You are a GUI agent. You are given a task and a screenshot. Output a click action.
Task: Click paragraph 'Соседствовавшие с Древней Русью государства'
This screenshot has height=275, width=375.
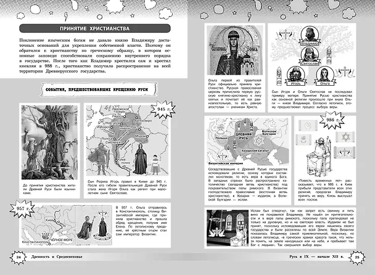(x=247, y=186)
